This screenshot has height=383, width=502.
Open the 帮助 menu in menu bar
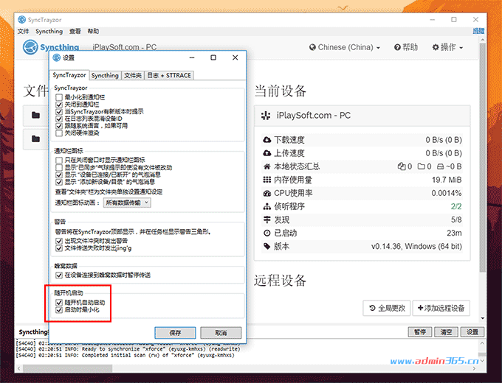[x=93, y=32]
